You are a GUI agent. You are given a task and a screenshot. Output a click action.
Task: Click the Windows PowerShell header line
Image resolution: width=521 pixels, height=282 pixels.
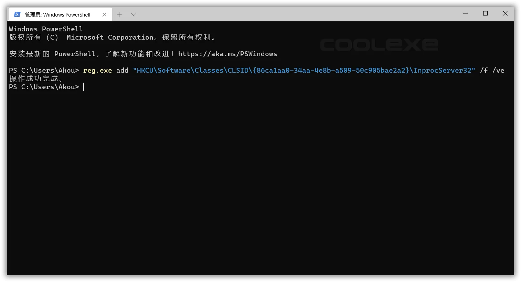coord(46,29)
